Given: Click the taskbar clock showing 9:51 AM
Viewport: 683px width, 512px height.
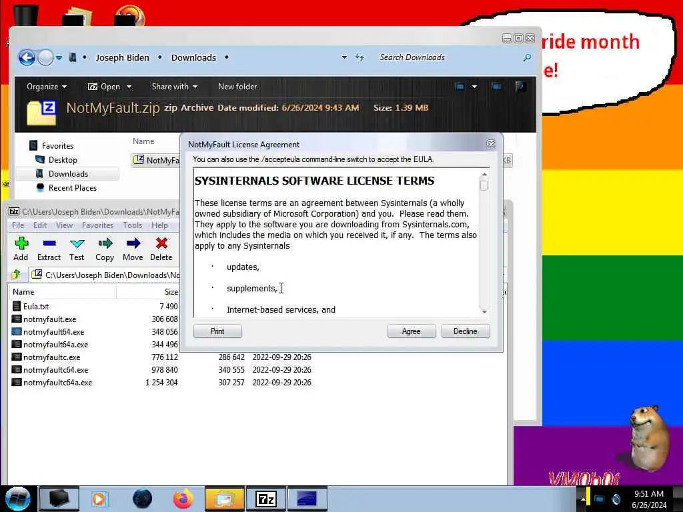Looking at the screenshot, I should pos(649,499).
